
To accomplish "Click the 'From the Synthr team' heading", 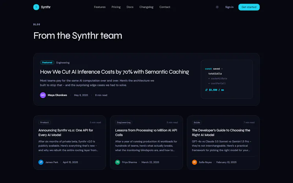I will 78,36.
